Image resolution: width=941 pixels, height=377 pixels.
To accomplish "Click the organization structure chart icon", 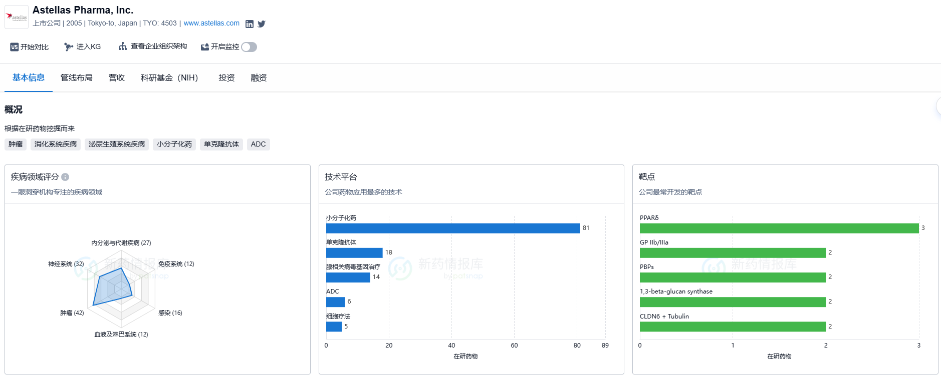I will (x=122, y=46).
